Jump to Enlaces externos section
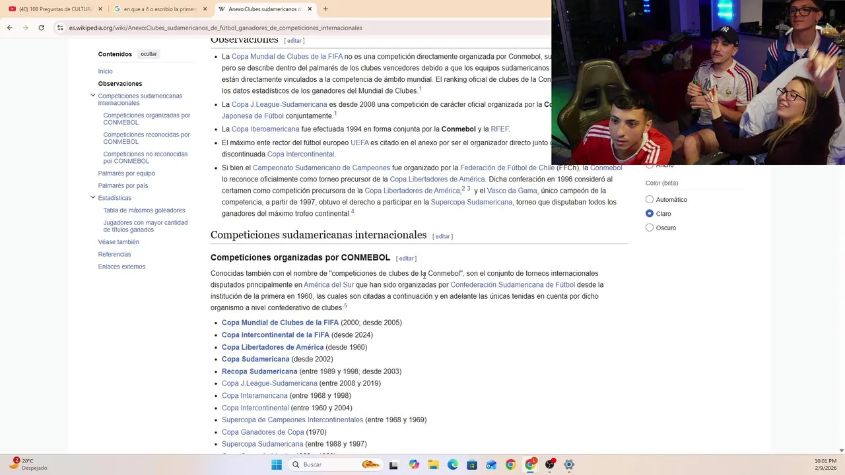 pyautogui.click(x=121, y=267)
